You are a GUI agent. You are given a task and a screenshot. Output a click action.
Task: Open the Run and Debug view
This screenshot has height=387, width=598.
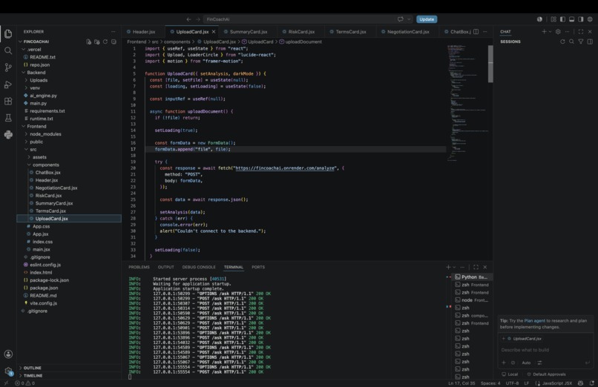tap(8, 85)
